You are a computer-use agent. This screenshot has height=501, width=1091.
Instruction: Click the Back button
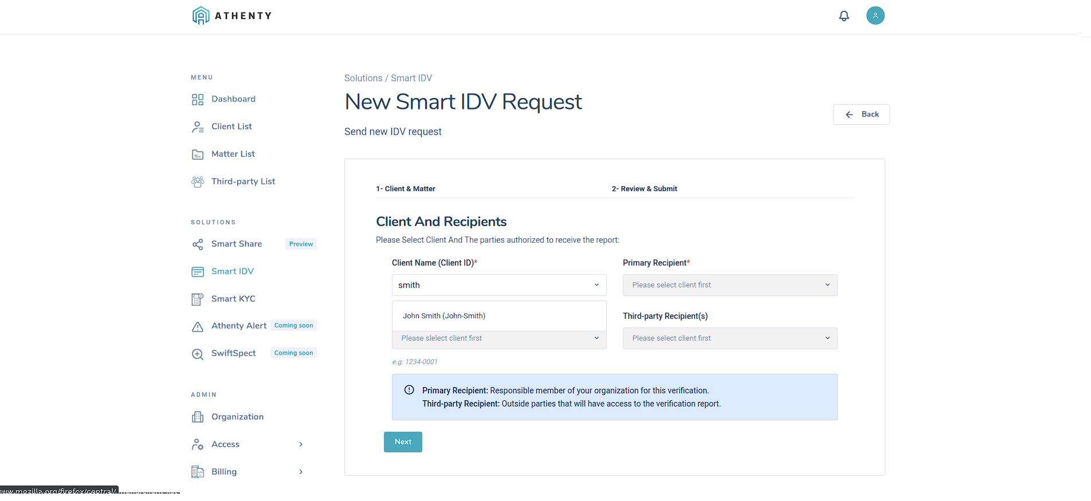coord(861,115)
